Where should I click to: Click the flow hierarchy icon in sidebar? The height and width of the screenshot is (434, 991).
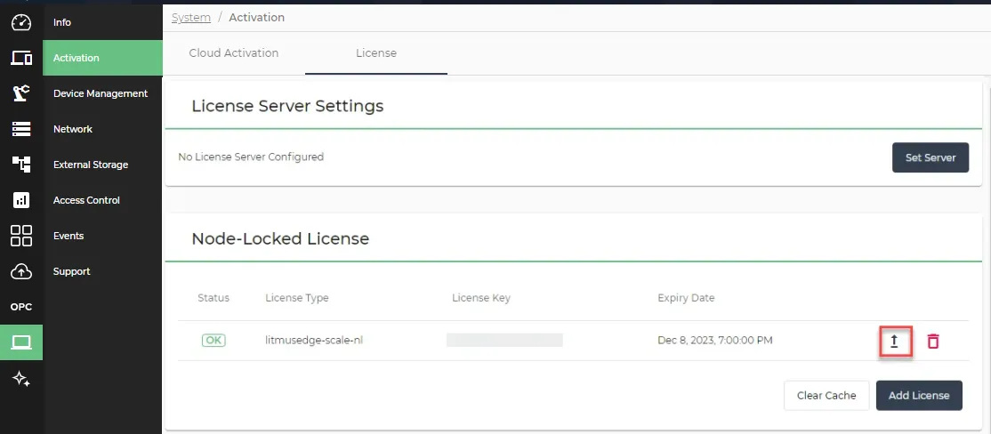(x=20, y=165)
